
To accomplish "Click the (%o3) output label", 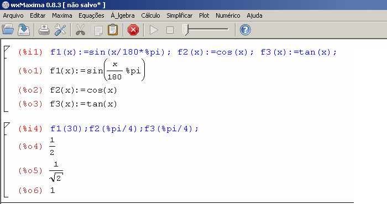I will 30,104.
